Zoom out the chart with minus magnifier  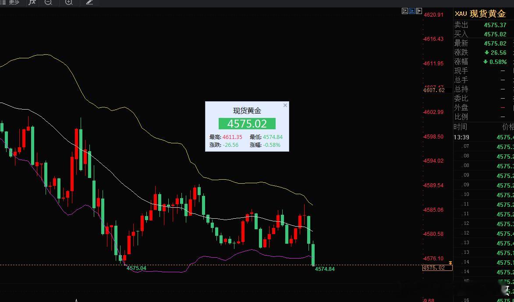(48, 2)
